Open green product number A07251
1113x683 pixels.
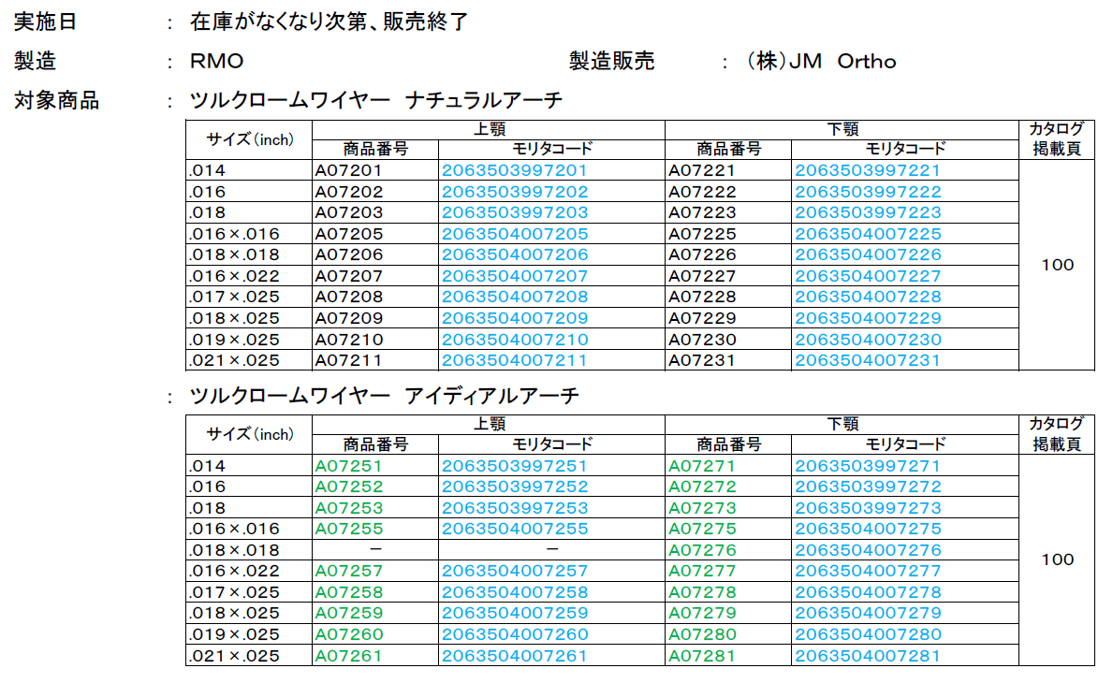pos(348,466)
